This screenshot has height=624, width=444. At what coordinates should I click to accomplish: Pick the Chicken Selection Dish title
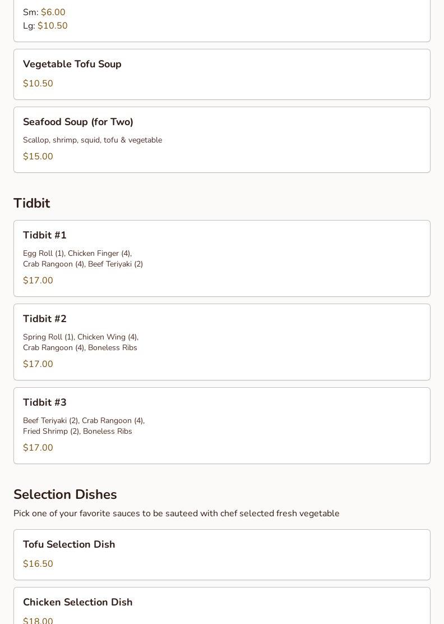point(78,603)
